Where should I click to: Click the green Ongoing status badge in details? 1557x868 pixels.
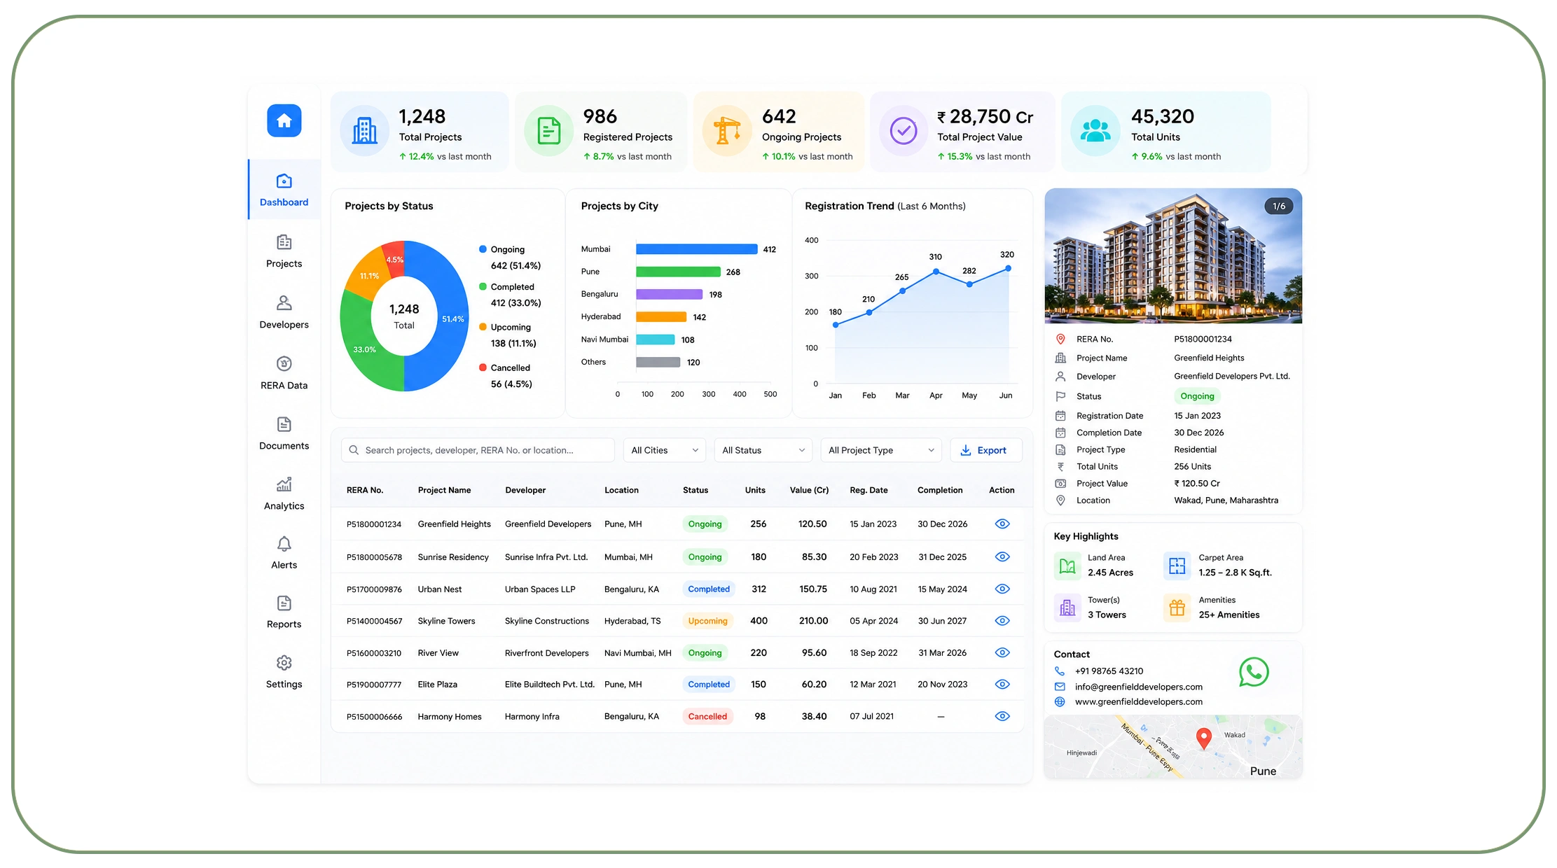(x=1197, y=396)
